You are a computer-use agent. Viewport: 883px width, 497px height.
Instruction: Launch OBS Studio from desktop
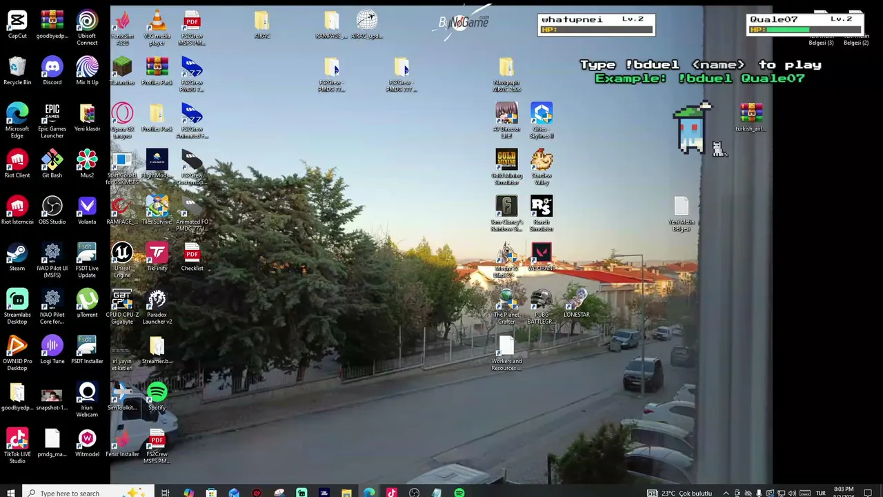tap(52, 211)
